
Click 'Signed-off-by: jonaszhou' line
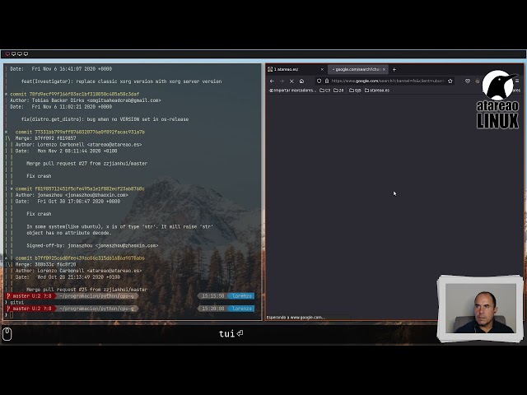[x=92, y=245]
